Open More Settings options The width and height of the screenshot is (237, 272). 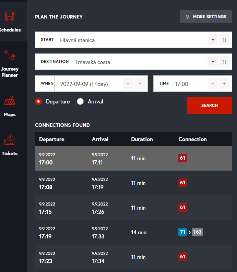coord(206,17)
